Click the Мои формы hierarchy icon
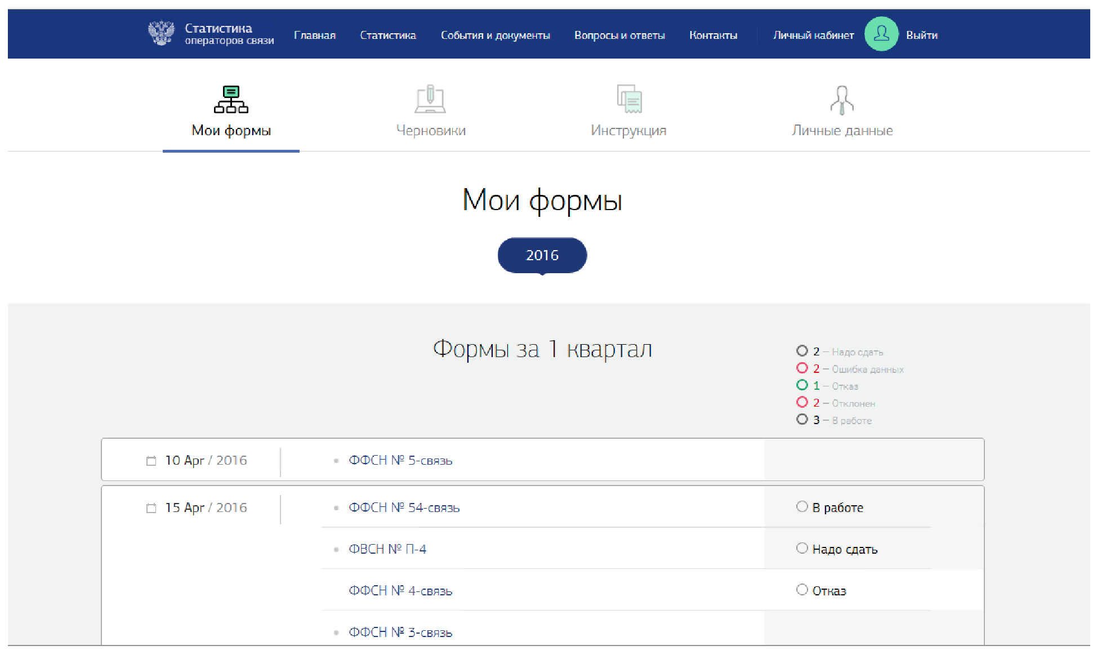This screenshot has width=1106, height=659. coord(231,100)
